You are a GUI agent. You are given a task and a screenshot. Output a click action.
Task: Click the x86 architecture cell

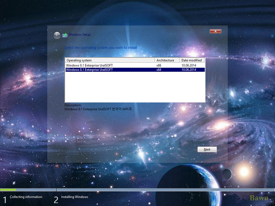pyautogui.click(x=159, y=65)
